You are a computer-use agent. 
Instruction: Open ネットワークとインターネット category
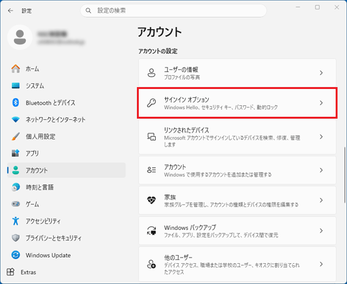coord(56,119)
